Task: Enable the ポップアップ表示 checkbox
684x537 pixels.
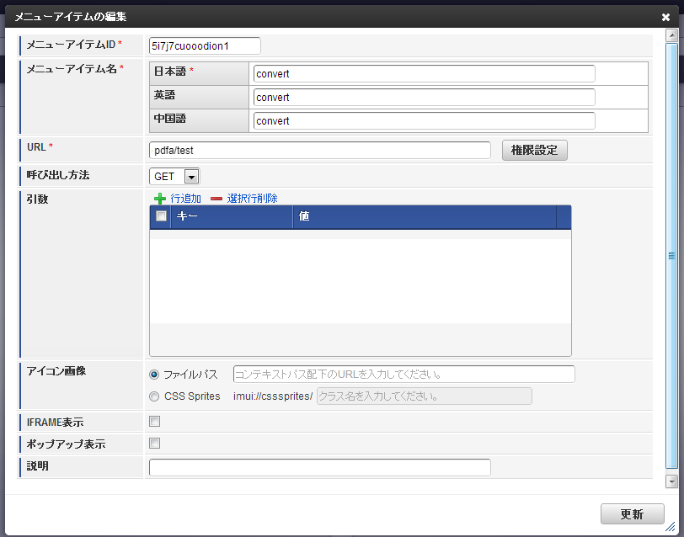Action: 154,444
